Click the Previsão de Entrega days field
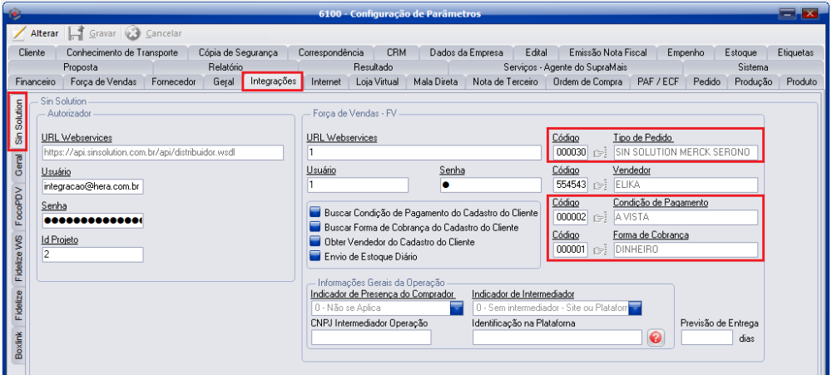This screenshot has width=832, height=375. coord(706,338)
